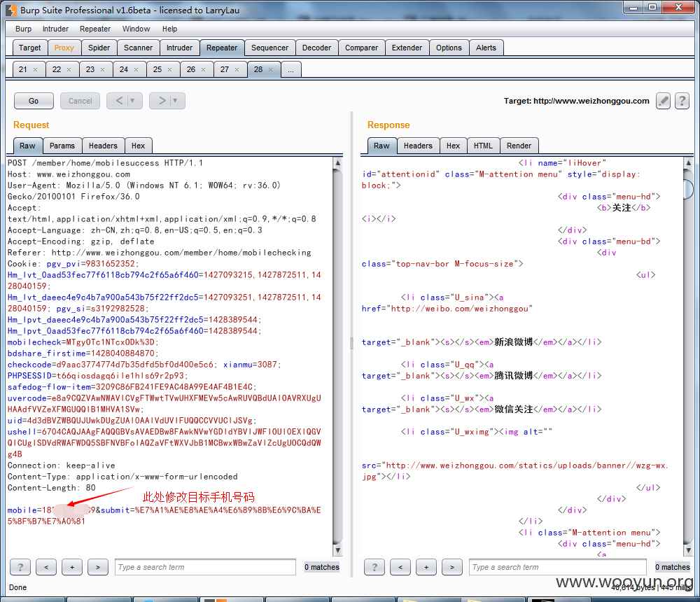Screen dimensions: 700x602
Task: Jump to previous match in request search
Action: [x=46, y=567]
